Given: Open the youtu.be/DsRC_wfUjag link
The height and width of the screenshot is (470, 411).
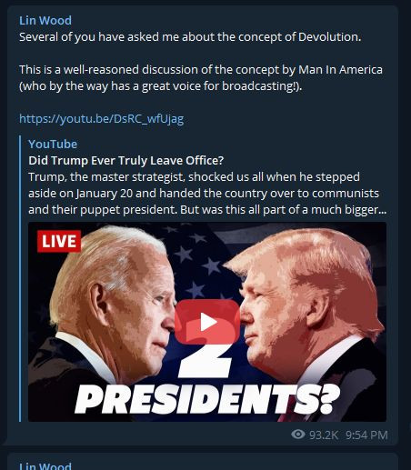Looking at the screenshot, I should coord(101,118).
